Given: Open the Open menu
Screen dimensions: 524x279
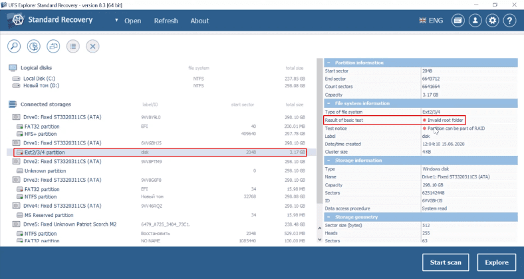Looking at the screenshot, I should click(x=133, y=21).
